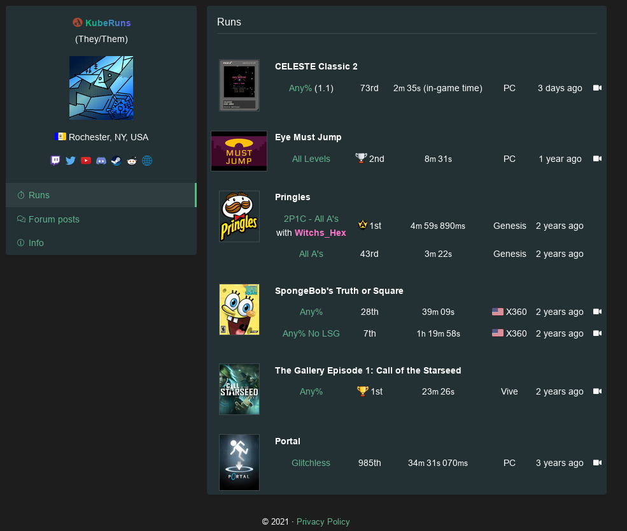Screen dimensions: 627x531
Task: Click video icon for SpongeBob Any% 28th run
Action: point(598,312)
